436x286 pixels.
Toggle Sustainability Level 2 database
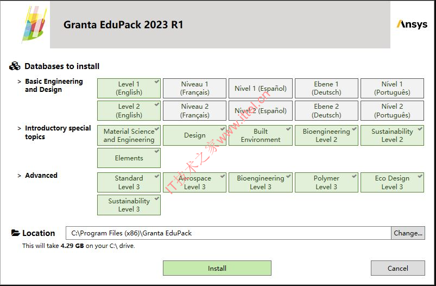pos(393,135)
